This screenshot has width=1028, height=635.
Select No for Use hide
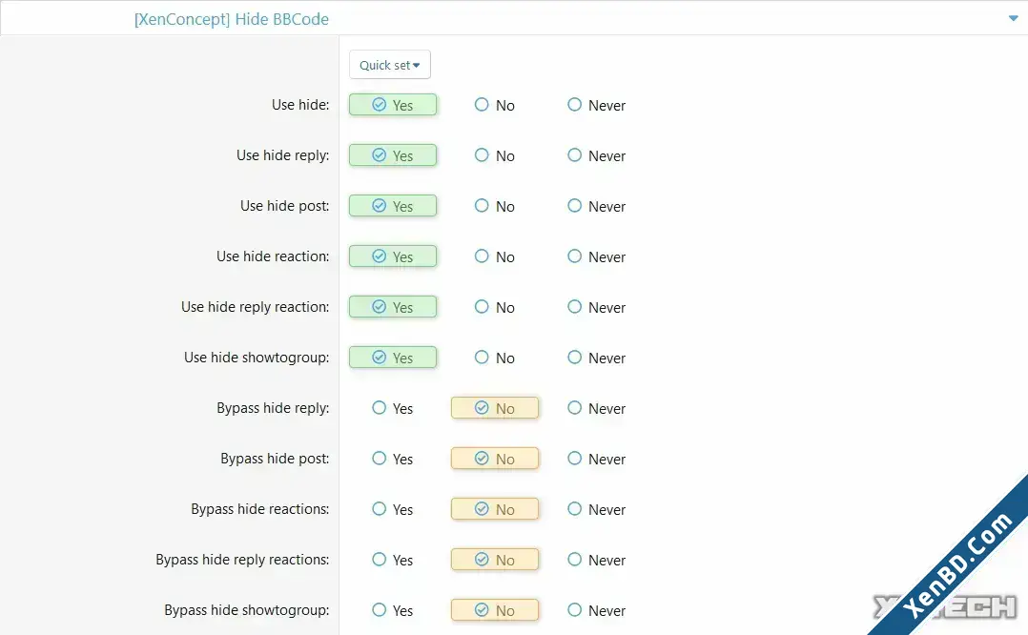coord(494,105)
